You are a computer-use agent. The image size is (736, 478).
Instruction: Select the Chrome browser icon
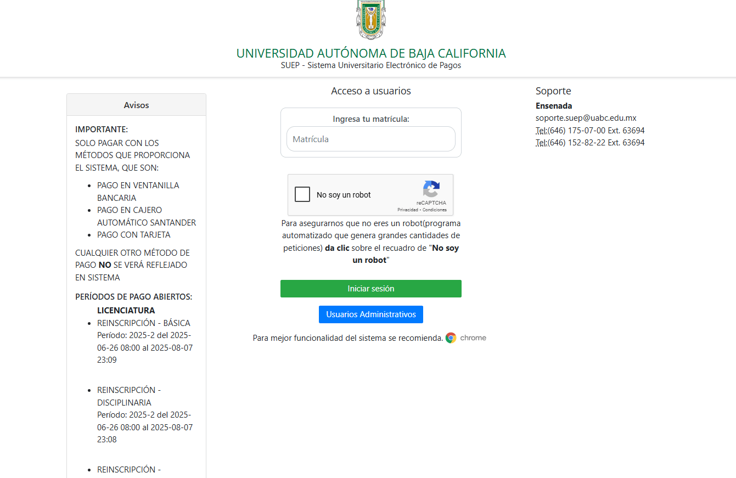pyautogui.click(x=451, y=338)
